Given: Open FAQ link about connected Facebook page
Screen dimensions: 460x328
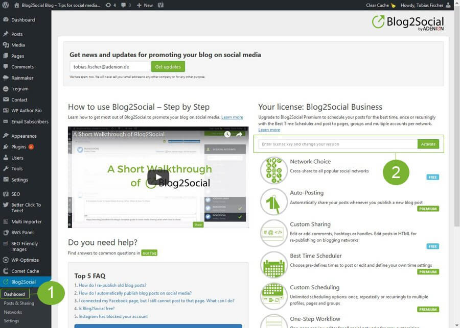Looking at the screenshot, I should point(156,301).
